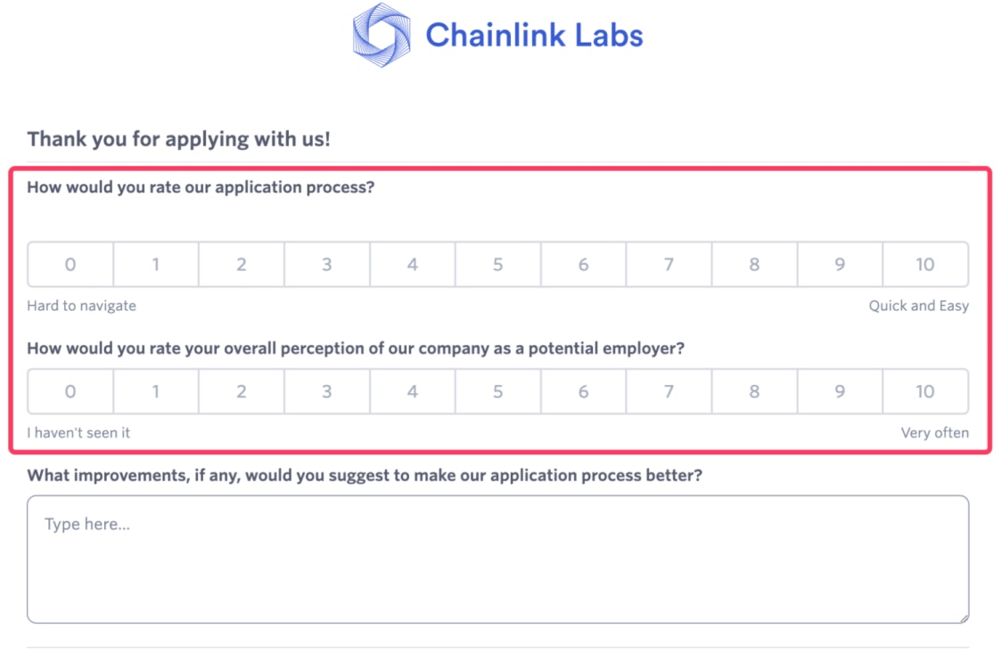Click the improvements suggestion text area

point(497,559)
